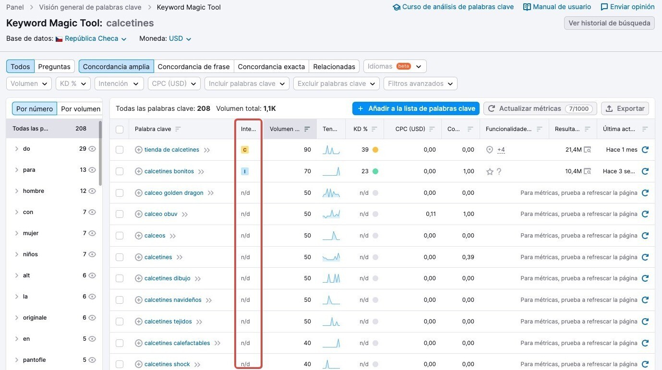Refresh metrics for calcetines bonitos row
This screenshot has height=370, width=662.
coord(645,171)
